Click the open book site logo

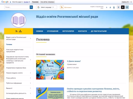click(19, 20)
